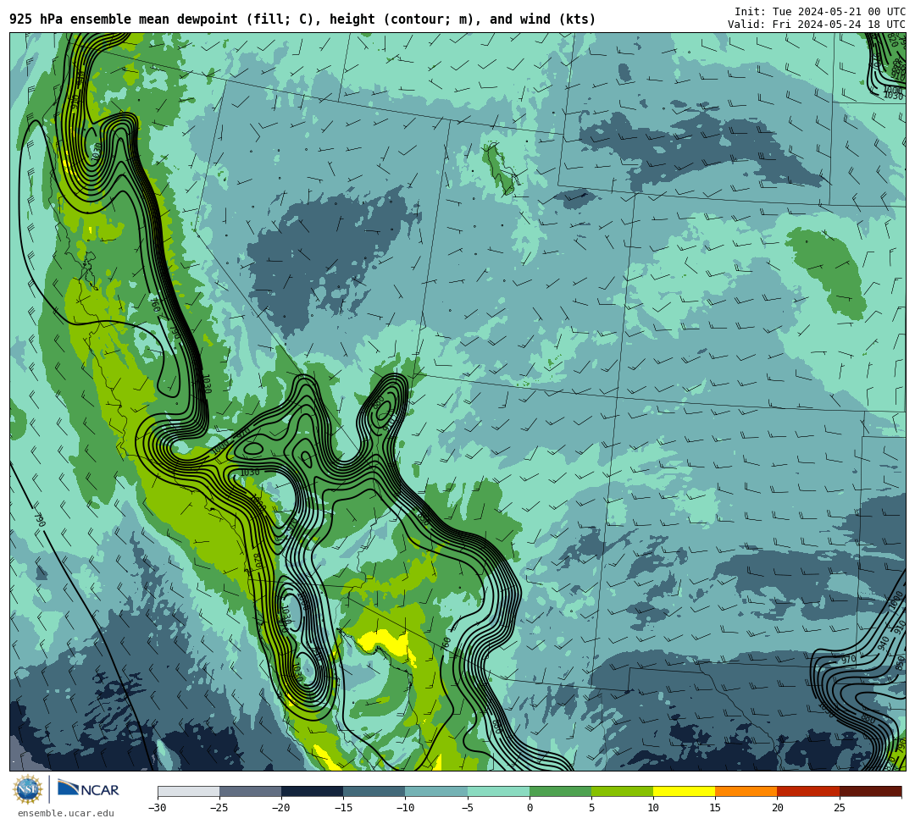Click the colorbar label '-15'
This screenshot has height=824, width=915.
(343, 808)
